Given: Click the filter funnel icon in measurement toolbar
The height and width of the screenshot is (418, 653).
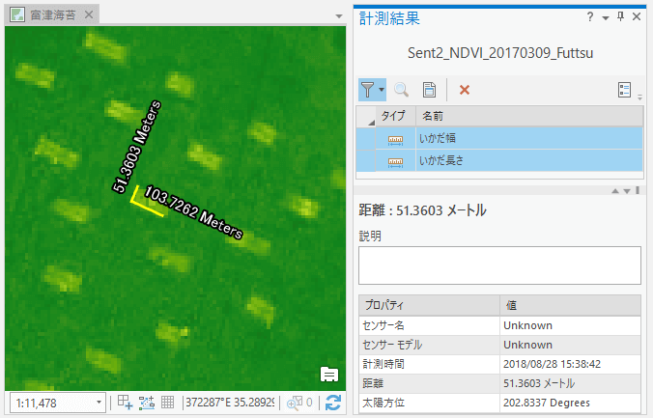Looking at the screenshot, I should [368, 90].
